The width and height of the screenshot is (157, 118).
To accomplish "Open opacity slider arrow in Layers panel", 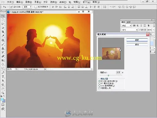I will (153, 30).
